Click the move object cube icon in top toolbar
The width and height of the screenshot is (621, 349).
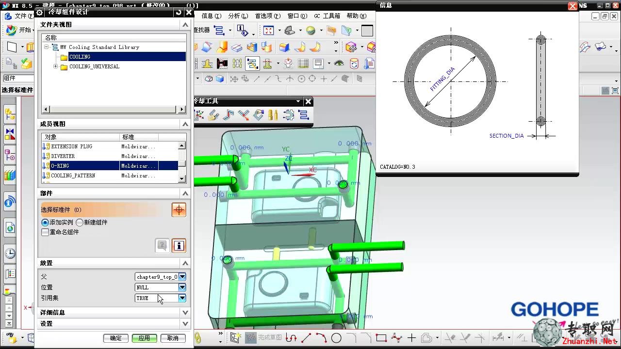(x=351, y=47)
